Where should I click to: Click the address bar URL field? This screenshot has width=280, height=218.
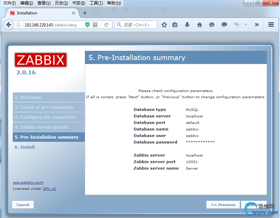51,25
